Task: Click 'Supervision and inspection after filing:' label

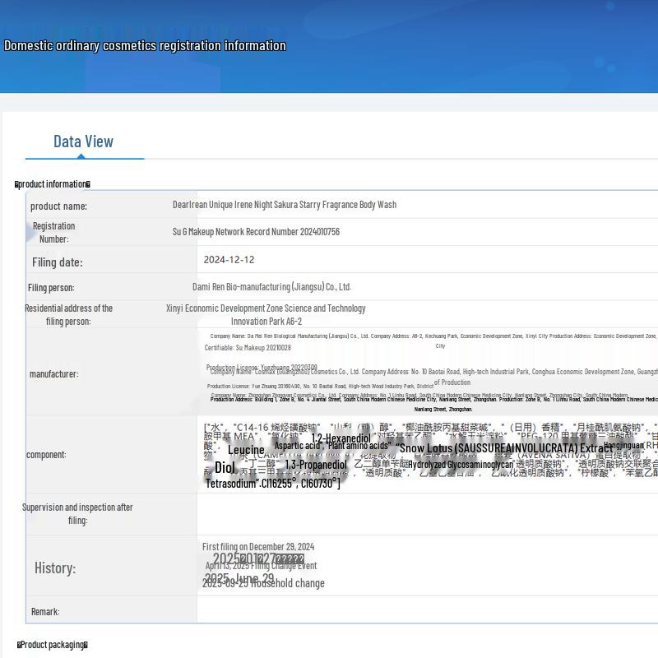Action: (x=77, y=513)
